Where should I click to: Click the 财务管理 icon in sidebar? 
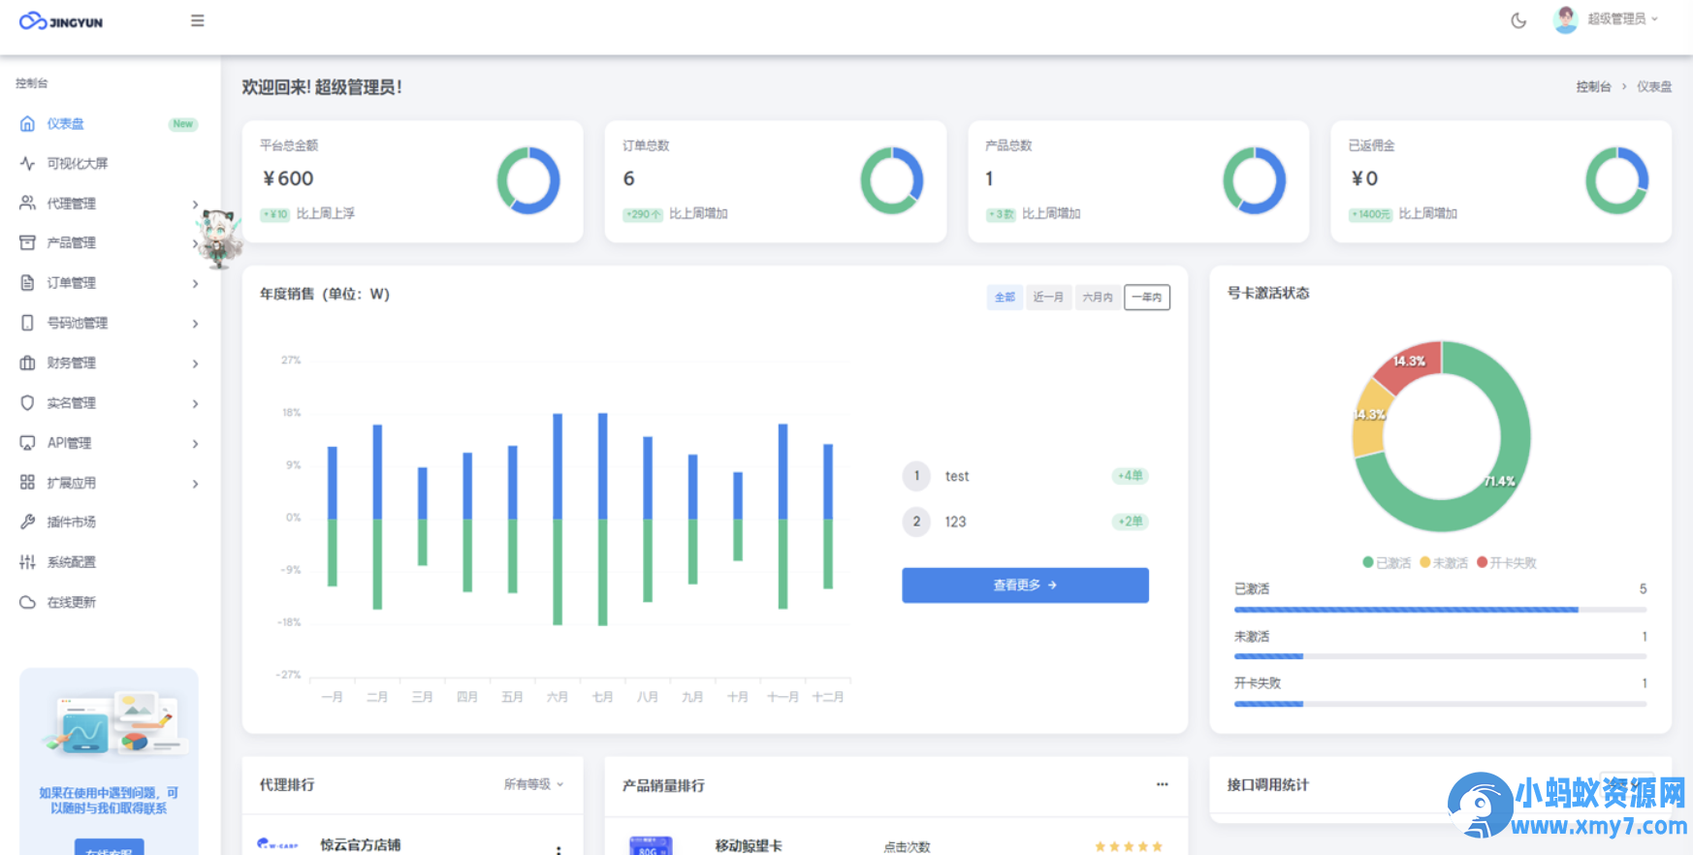click(x=27, y=363)
